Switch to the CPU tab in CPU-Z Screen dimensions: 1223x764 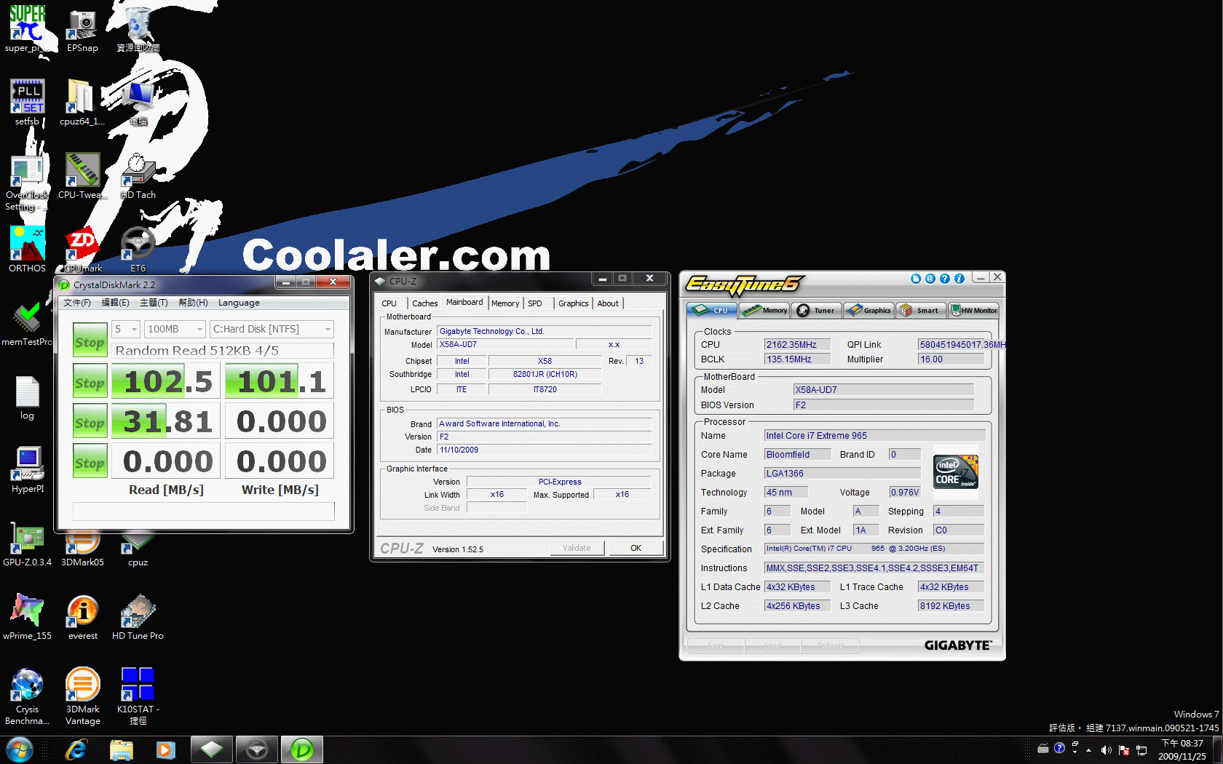tap(389, 303)
